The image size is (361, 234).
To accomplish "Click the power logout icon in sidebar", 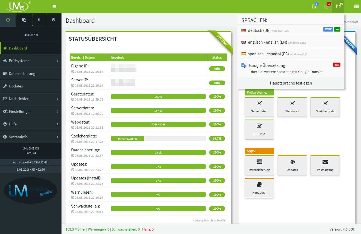I will tap(53, 20).
